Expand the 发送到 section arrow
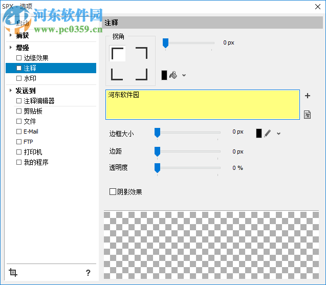 (x=11, y=91)
